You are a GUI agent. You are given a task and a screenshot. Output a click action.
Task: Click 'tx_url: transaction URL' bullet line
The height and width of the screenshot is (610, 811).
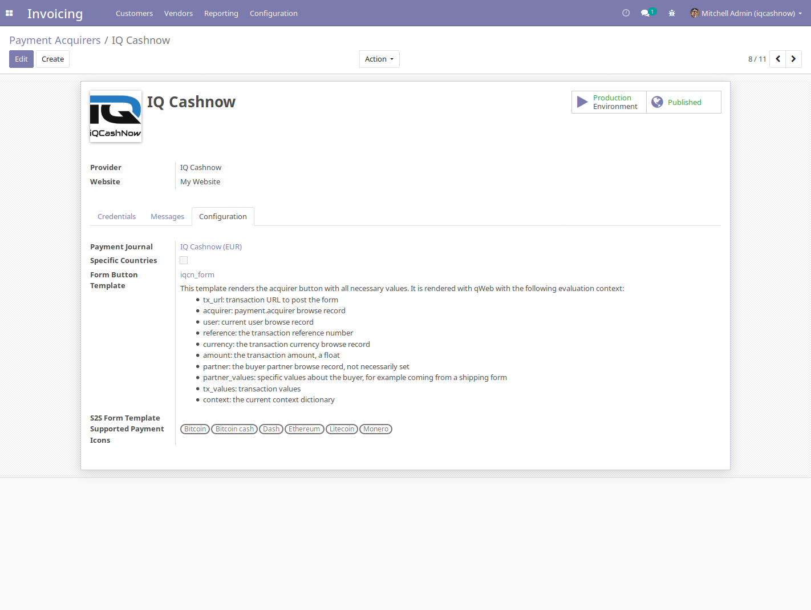pos(270,300)
